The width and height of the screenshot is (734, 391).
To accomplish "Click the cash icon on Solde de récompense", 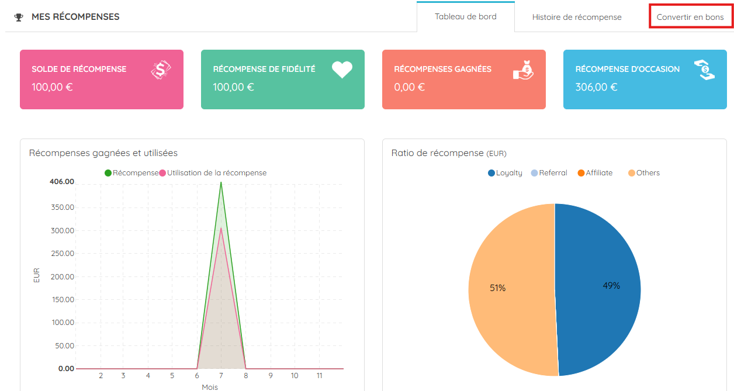I will [161, 70].
